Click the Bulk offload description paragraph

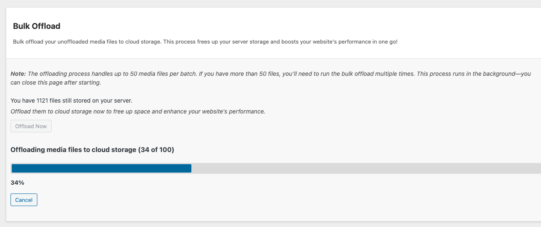click(205, 42)
